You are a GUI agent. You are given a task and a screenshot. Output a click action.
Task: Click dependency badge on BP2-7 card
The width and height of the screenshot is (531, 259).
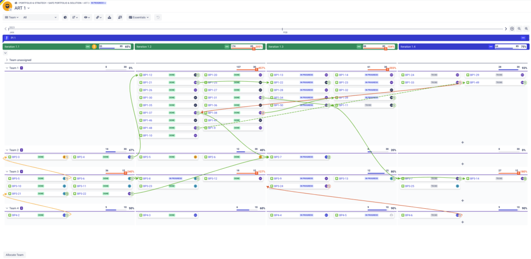point(329,157)
